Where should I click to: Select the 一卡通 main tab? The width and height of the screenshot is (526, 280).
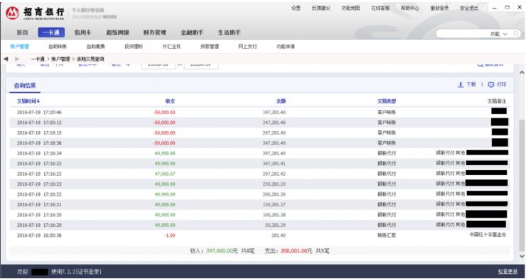[x=51, y=33]
